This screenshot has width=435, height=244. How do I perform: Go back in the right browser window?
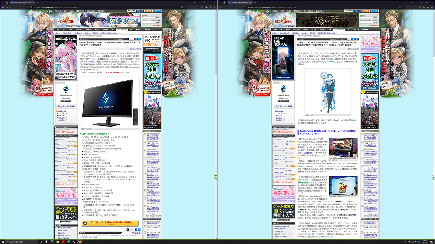coord(220,7)
